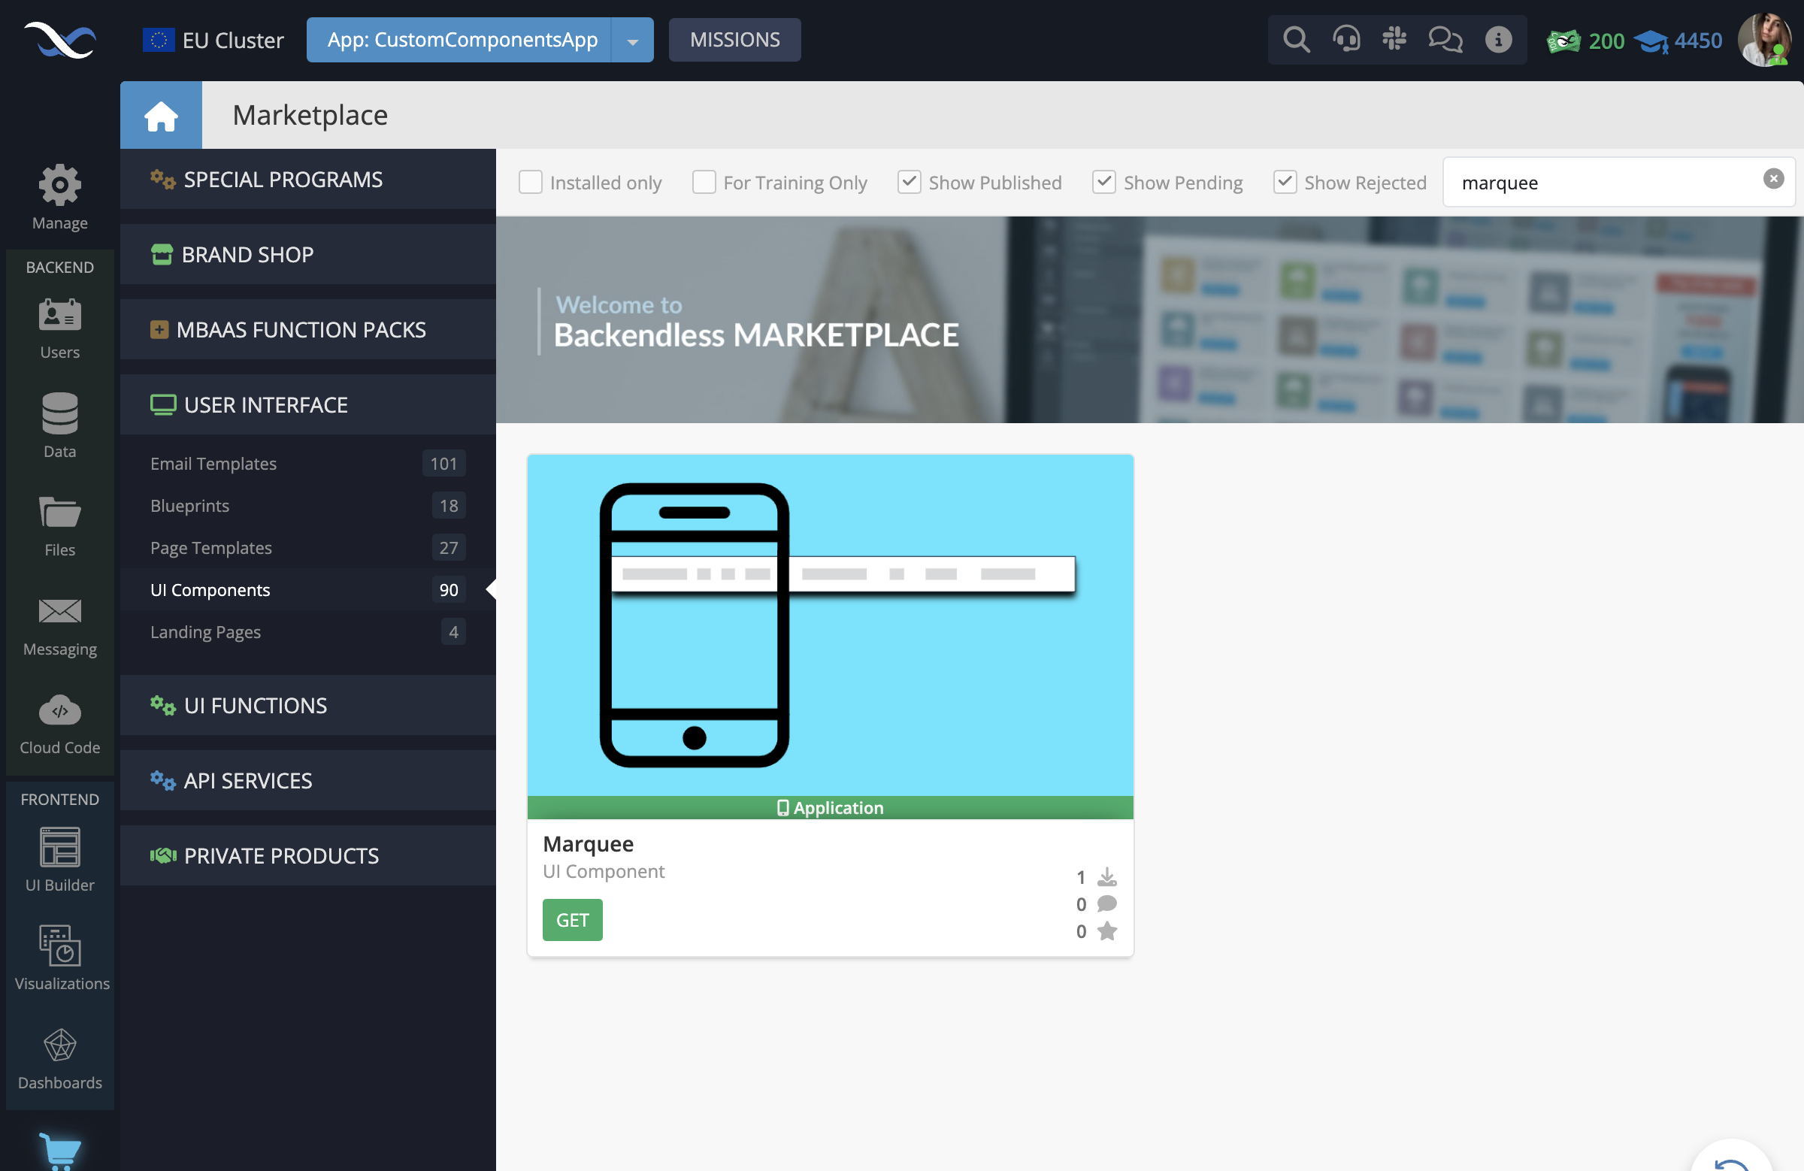This screenshot has width=1804, height=1171.
Task: Toggle Show Pending checkbox
Action: pyautogui.click(x=1102, y=183)
